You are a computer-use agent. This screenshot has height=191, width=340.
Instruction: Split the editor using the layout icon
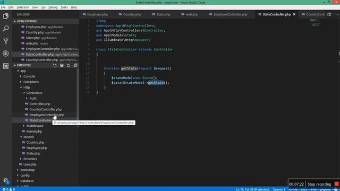329,14
